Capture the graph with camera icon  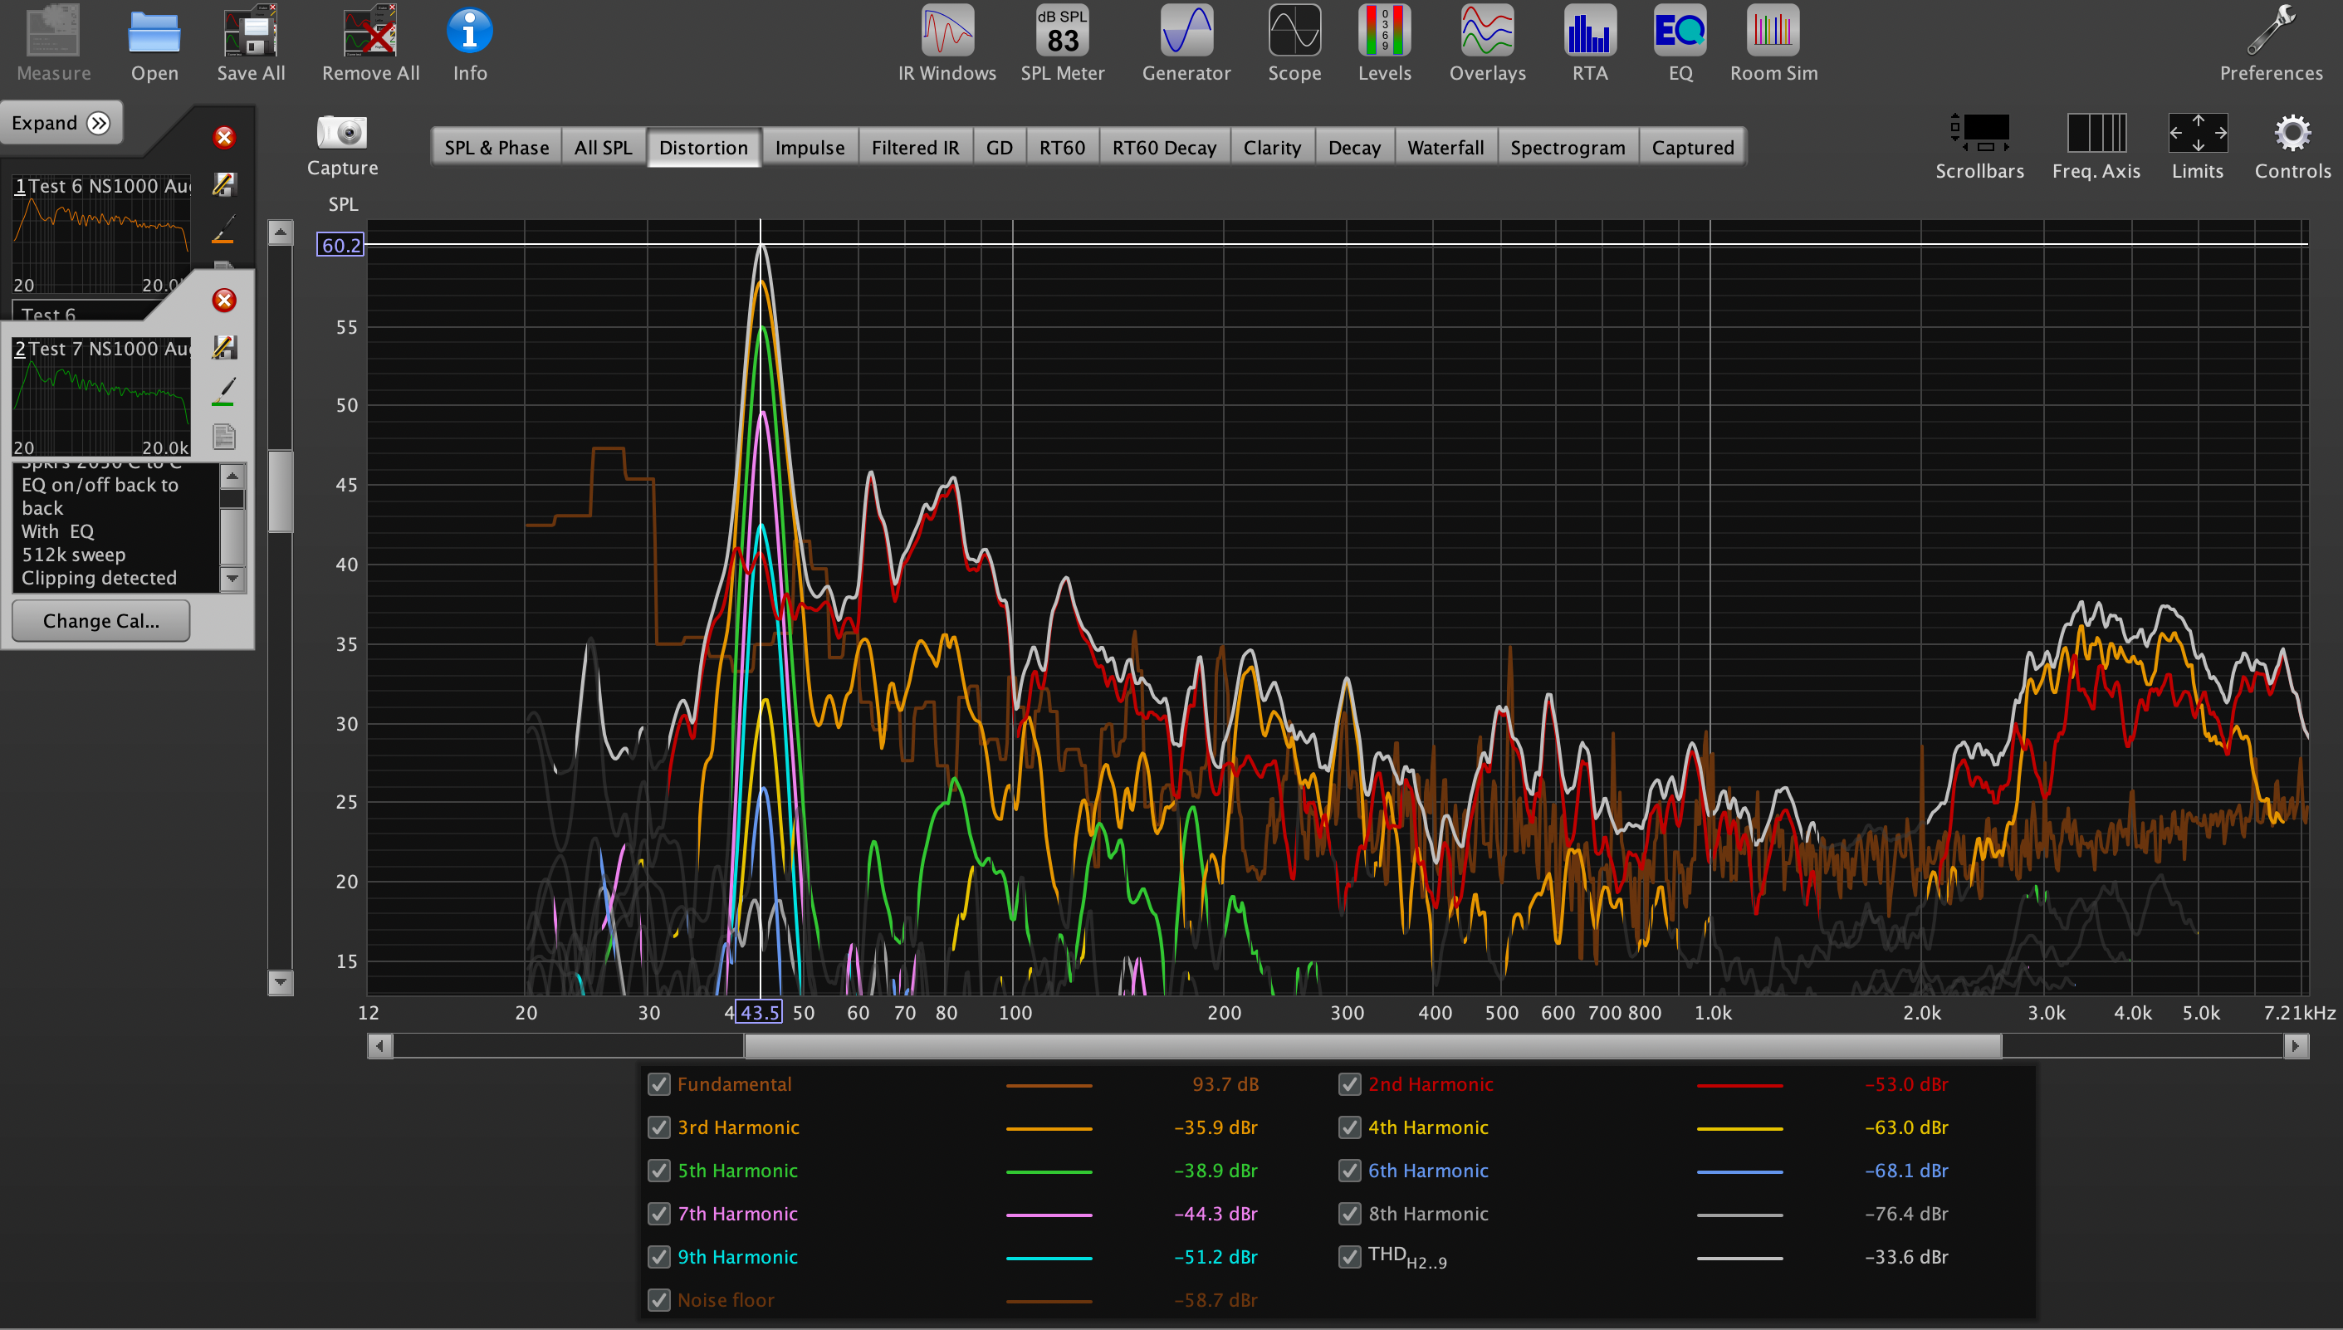pyautogui.click(x=341, y=133)
